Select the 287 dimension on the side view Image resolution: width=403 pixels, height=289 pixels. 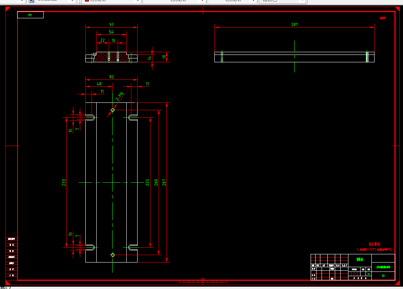click(295, 25)
